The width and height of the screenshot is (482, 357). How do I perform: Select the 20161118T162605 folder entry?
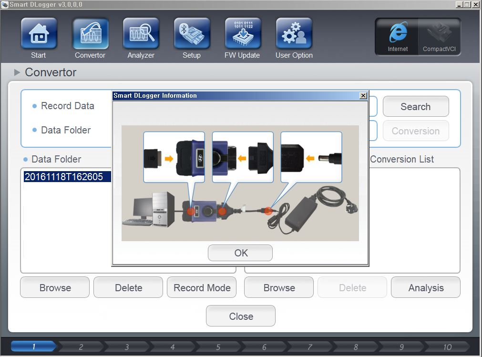(x=67, y=177)
